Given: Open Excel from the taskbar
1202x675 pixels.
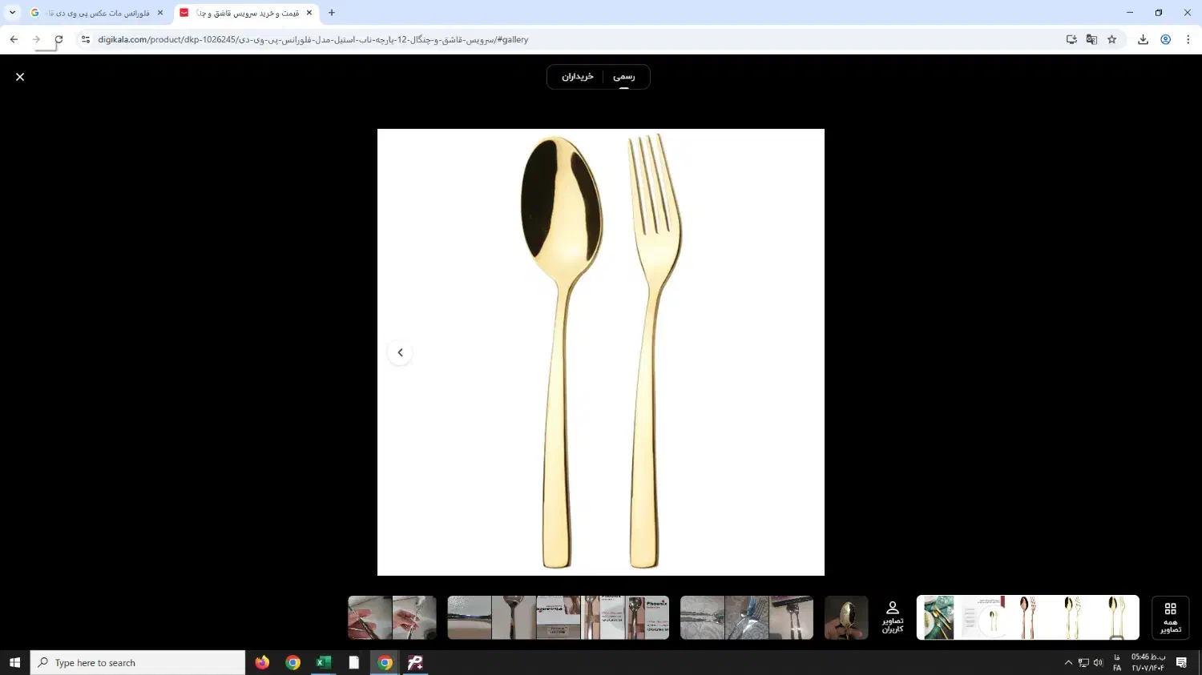Looking at the screenshot, I should pos(324,662).
